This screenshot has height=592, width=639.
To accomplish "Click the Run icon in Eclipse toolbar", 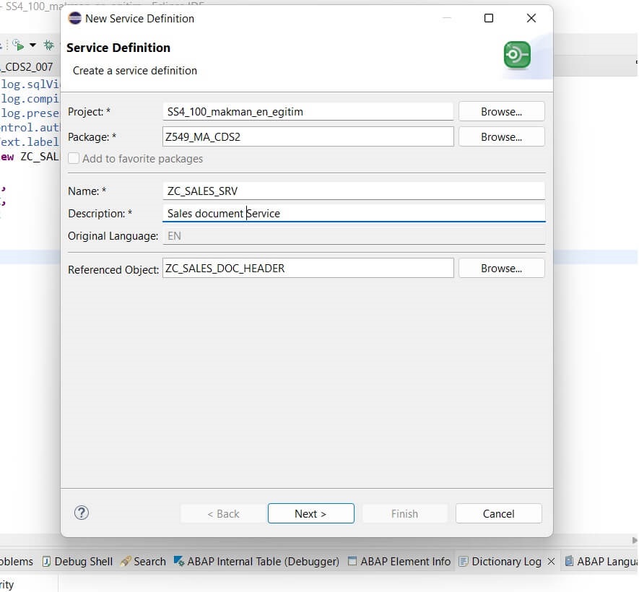I will coord(18,45).
